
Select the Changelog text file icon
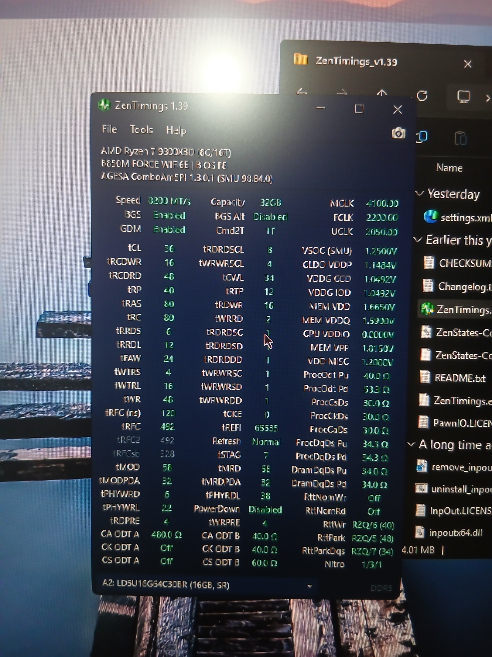click(428, 286)
